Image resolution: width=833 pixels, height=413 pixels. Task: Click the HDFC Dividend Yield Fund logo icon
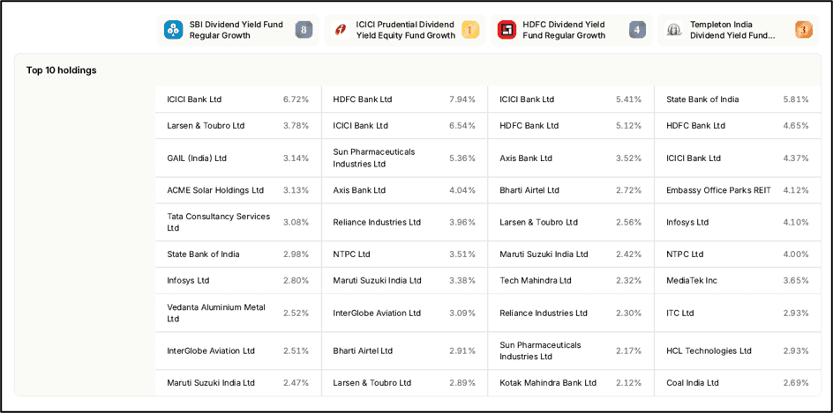pos(507,30)
